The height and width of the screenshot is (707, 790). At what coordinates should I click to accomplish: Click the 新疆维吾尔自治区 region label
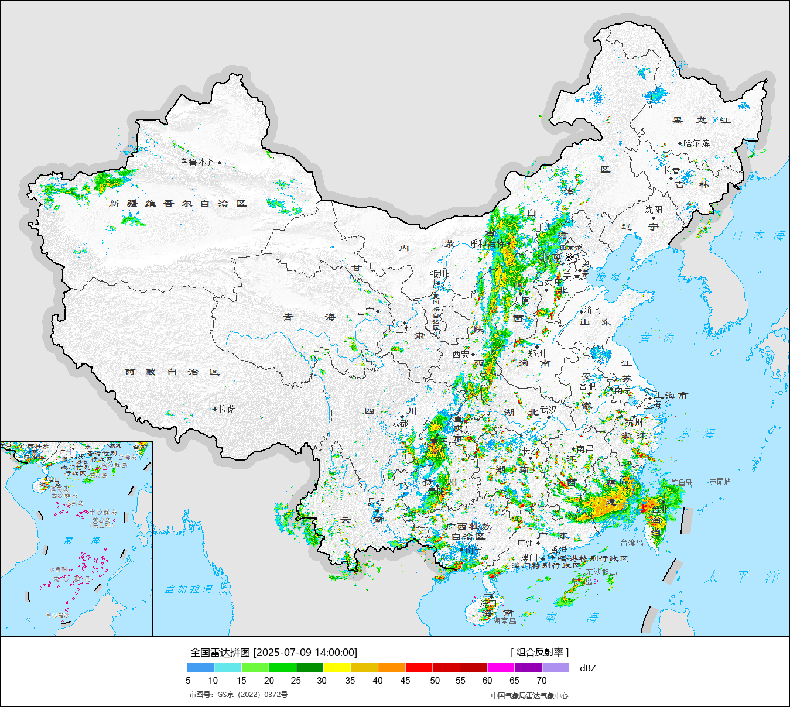point(178,204)
